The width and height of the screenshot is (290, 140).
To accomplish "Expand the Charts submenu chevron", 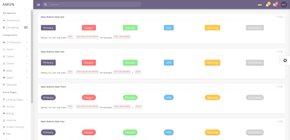I will click(27, 64).
